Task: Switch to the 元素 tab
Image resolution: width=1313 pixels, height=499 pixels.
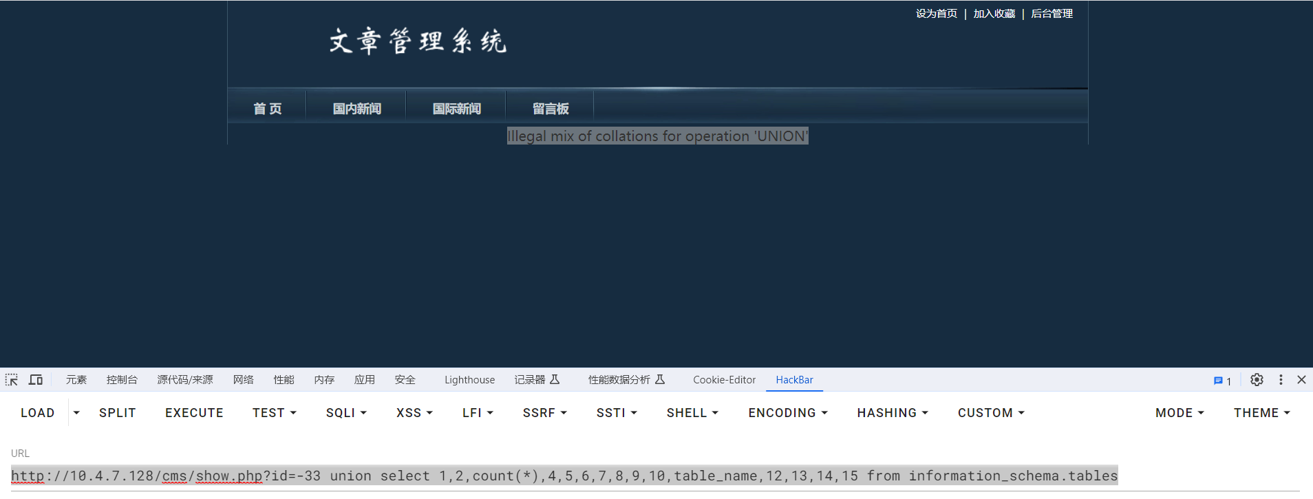Action: pyautogui.click(x=76, y=380)
